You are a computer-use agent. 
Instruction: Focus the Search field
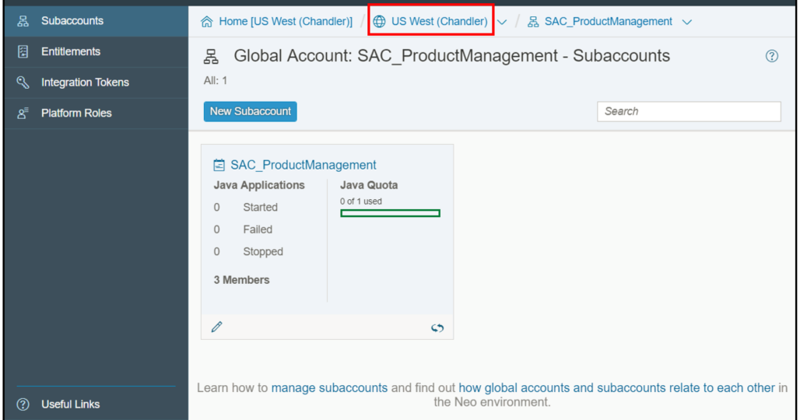[689, 111]
